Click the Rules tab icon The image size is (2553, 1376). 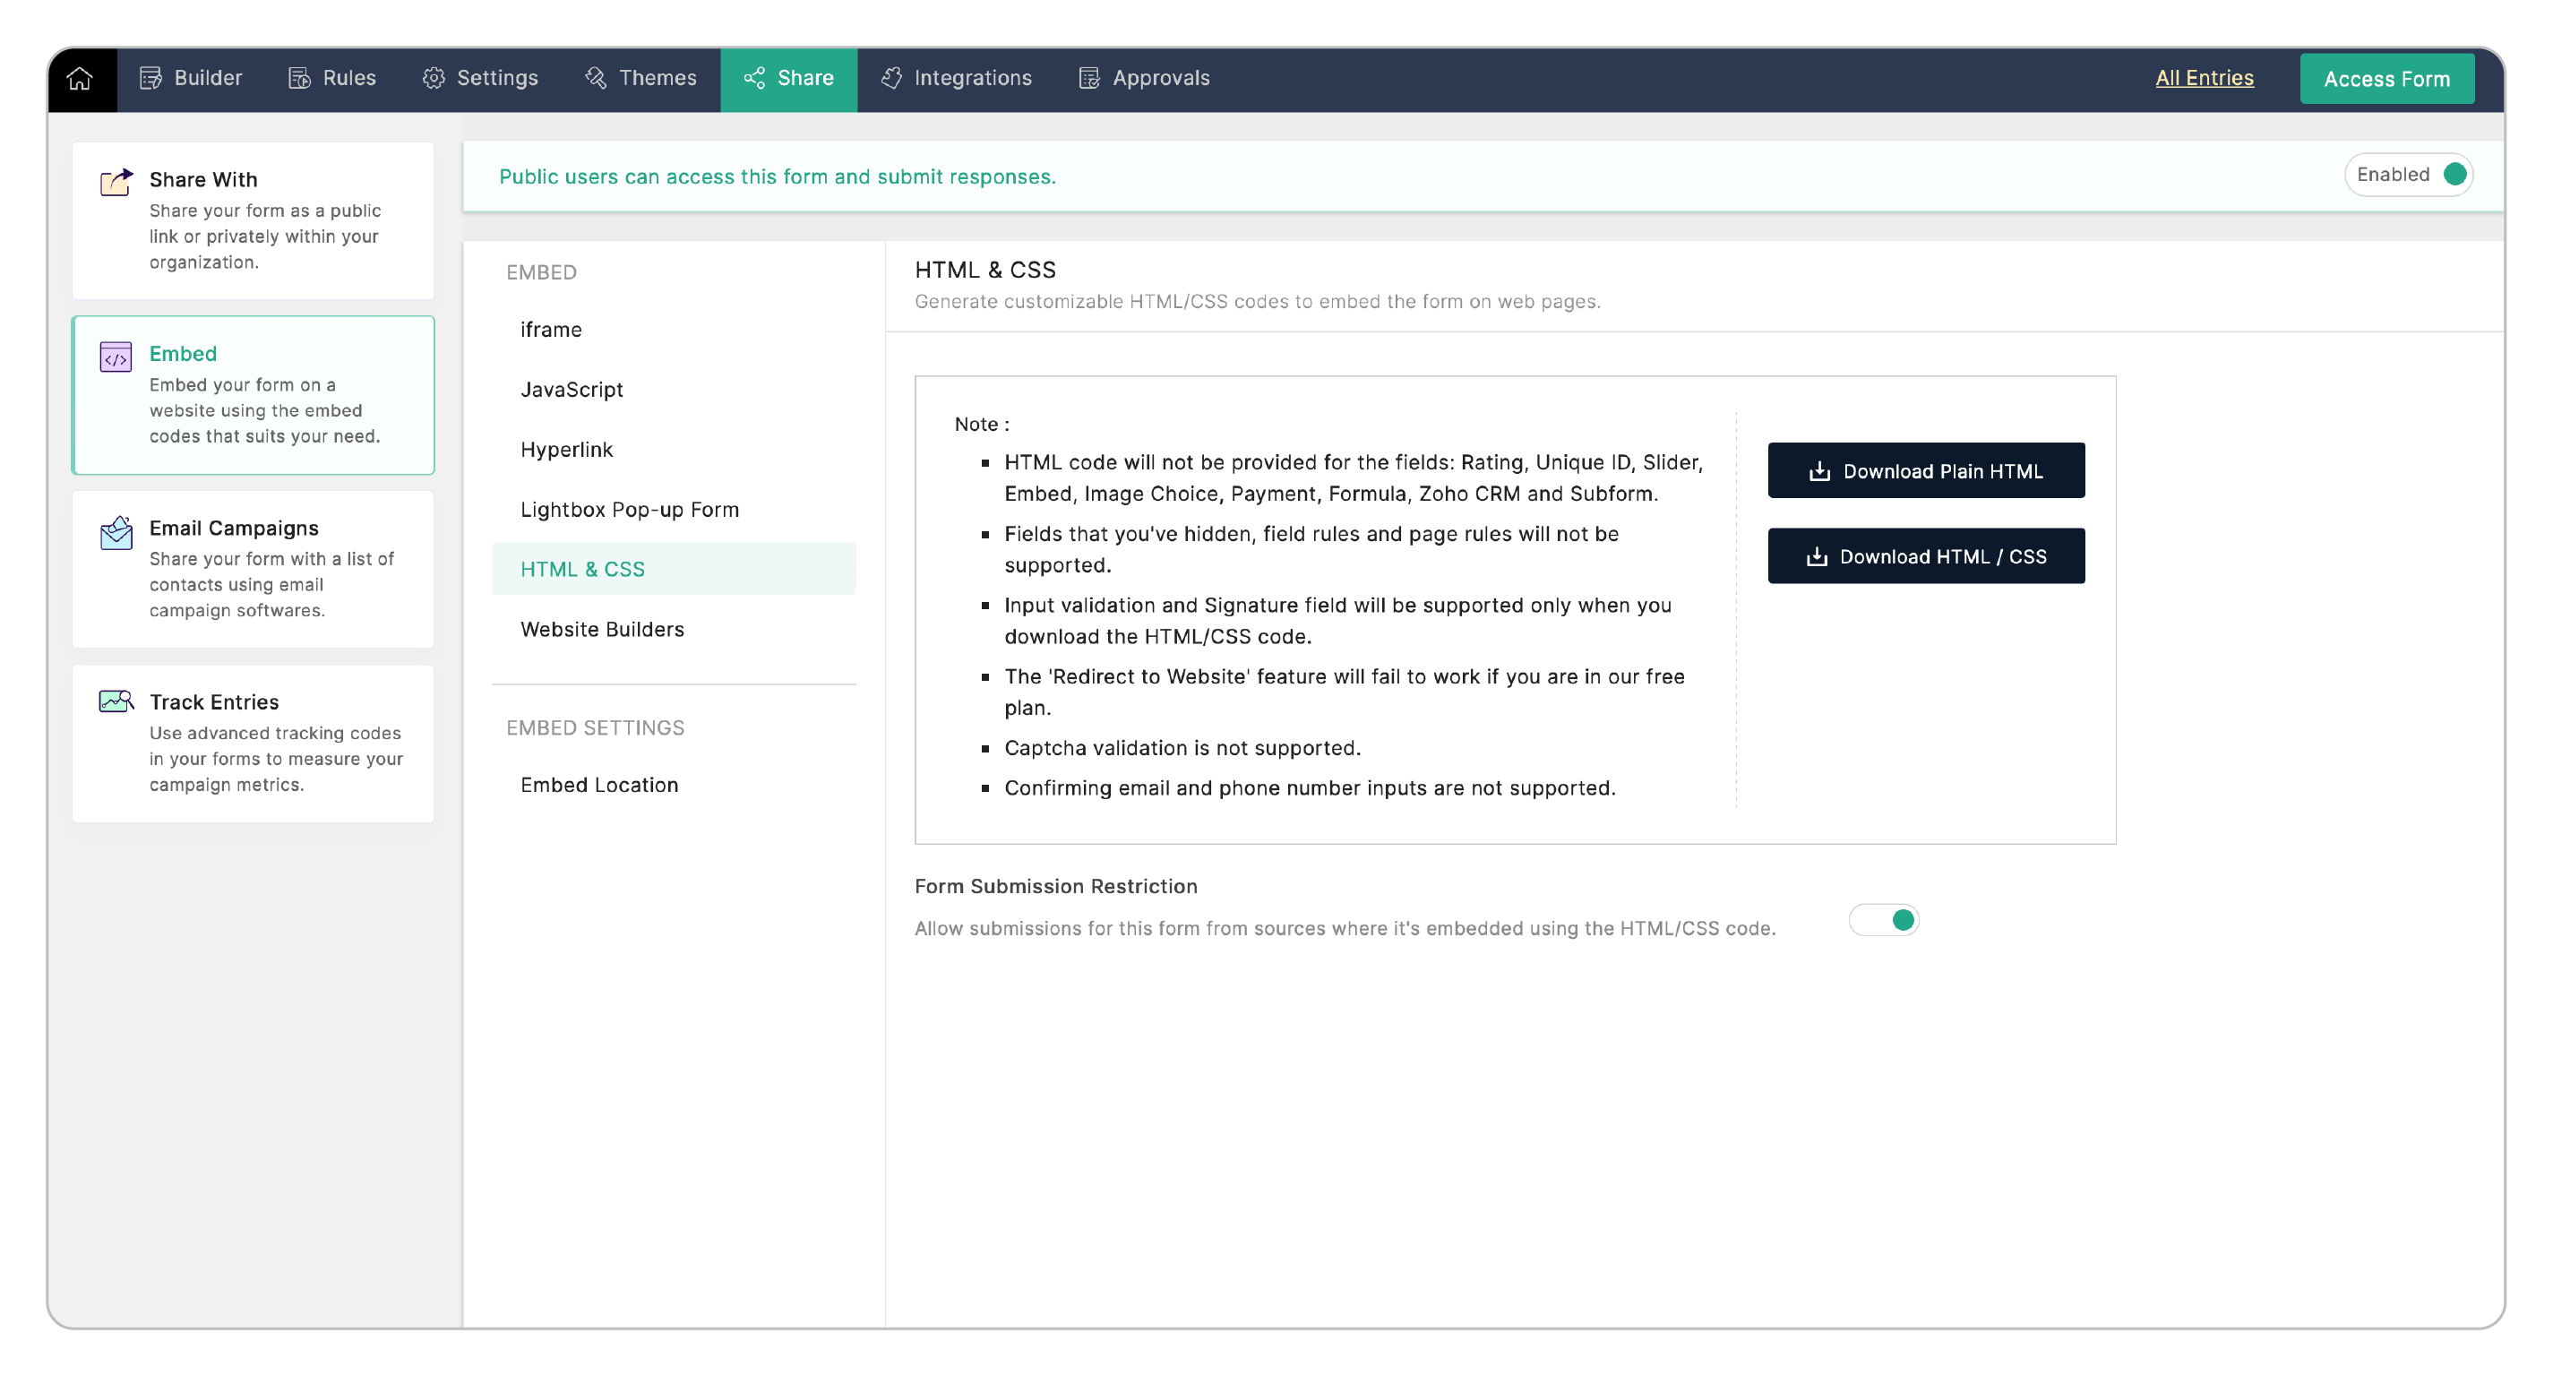point(299,78)
